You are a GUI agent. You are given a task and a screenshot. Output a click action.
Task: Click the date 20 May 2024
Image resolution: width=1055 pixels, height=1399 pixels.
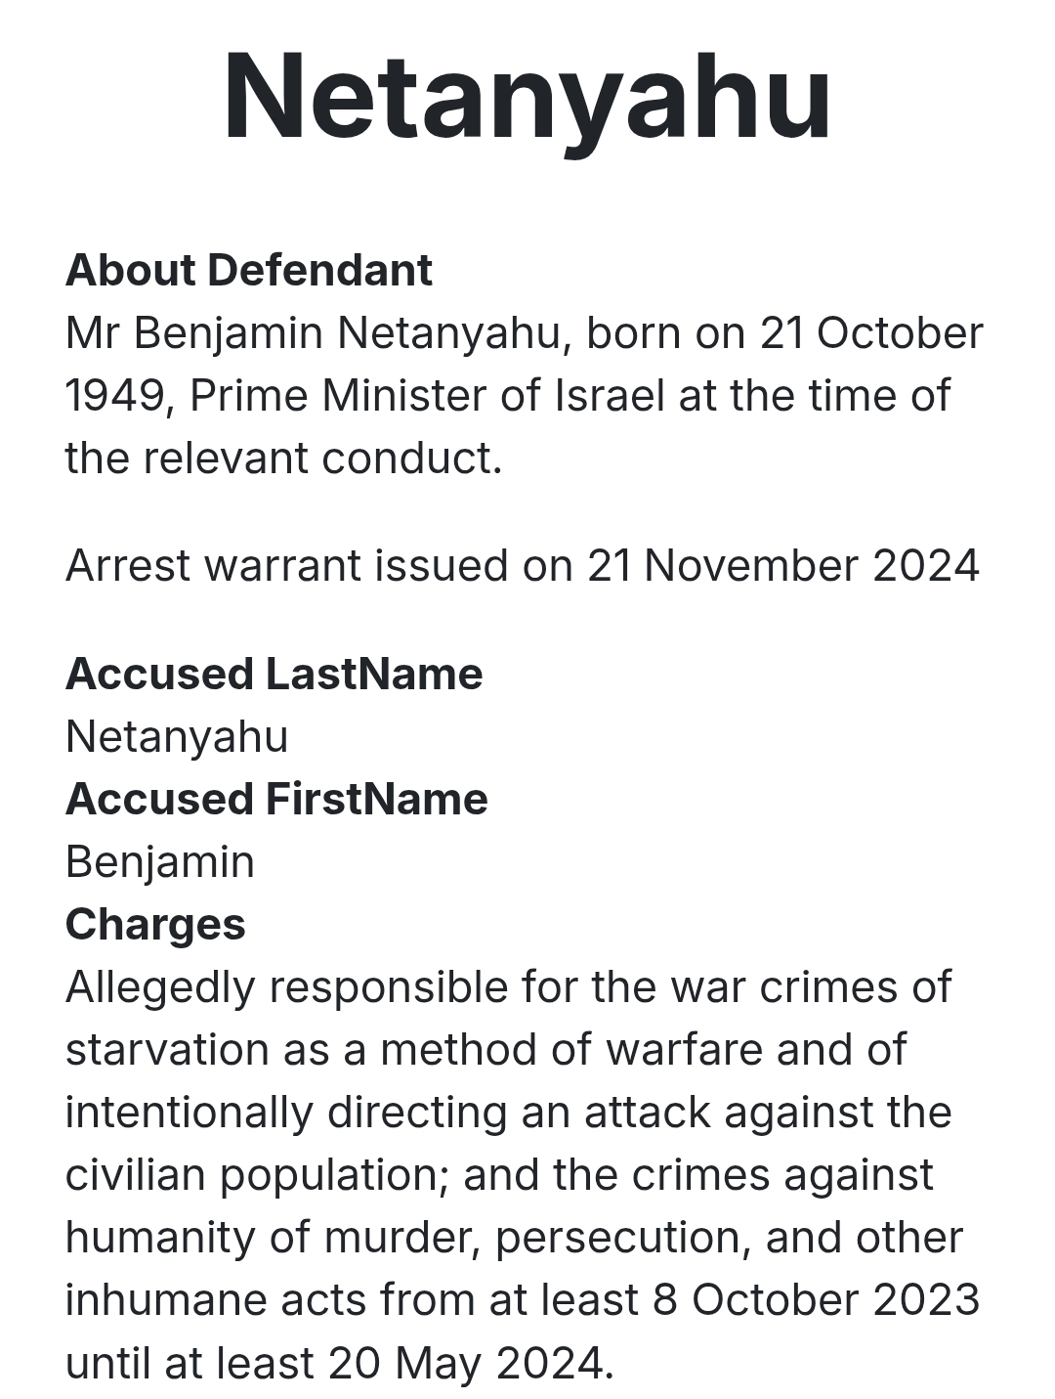click(x=471, y=1363)
